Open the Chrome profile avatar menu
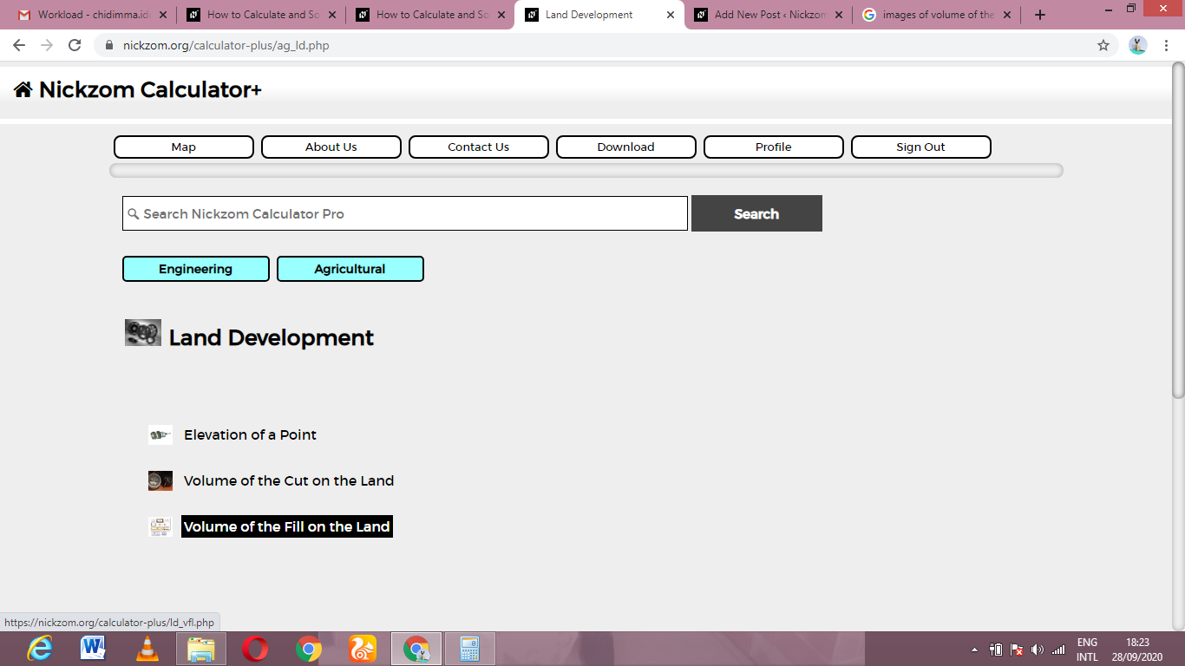The width and height of the screenshot is (1185, 666). point(1138,45)
